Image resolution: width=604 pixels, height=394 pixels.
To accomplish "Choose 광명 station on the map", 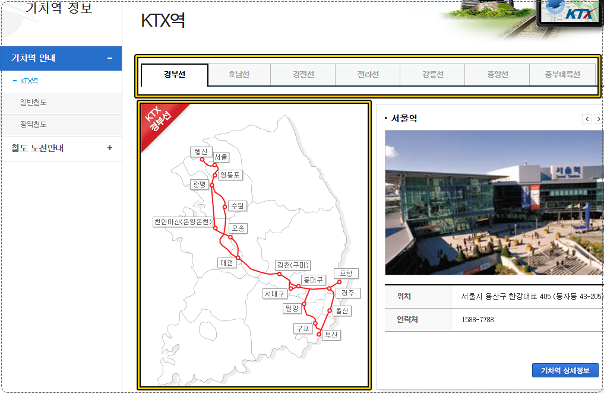I will [x=200, y=185].
